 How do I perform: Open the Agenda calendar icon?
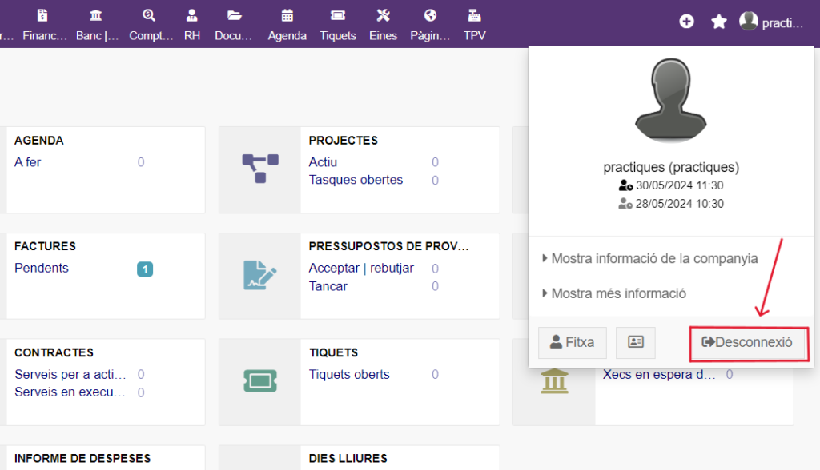coord(287,16)
